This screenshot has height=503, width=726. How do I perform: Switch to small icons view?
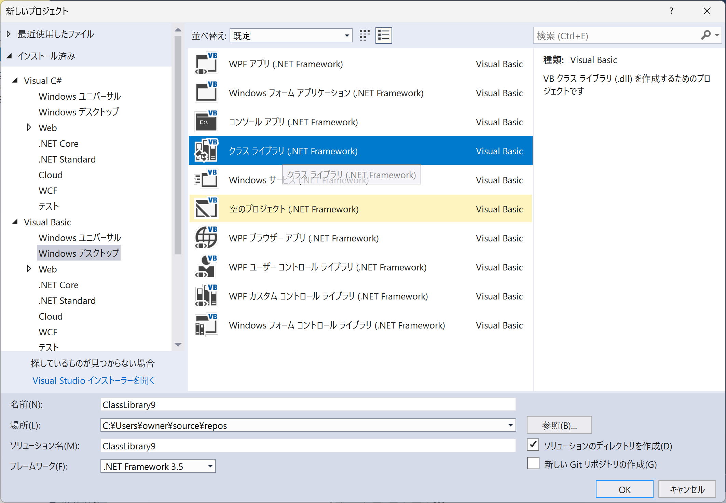365,36
